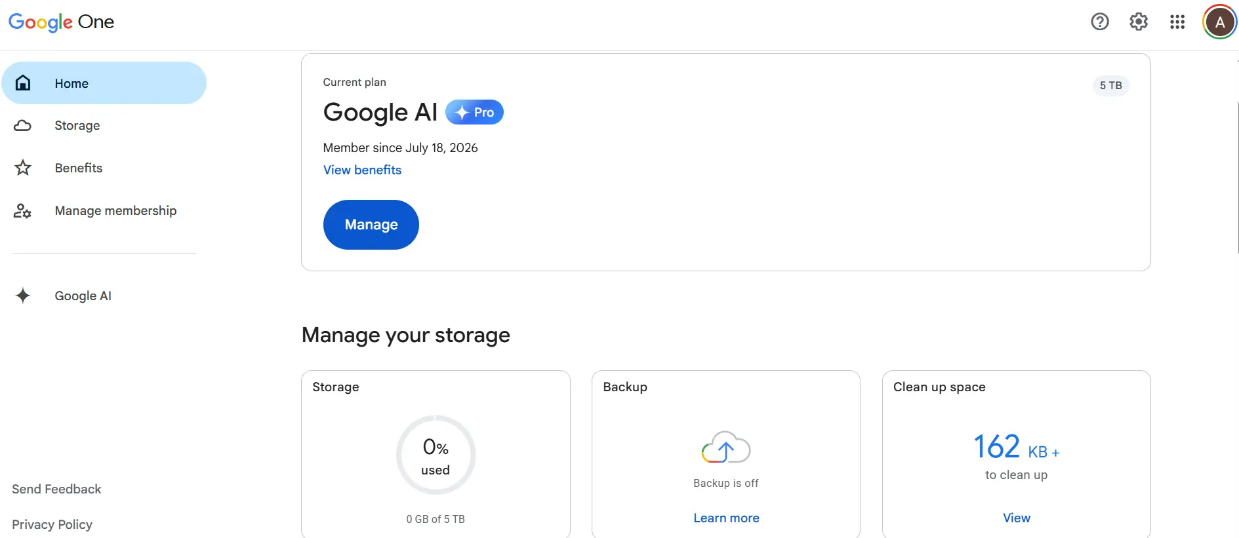Screen dimensions: 1239x538
Task: Click View in the Clean up space card
Action: (1017, 518)
